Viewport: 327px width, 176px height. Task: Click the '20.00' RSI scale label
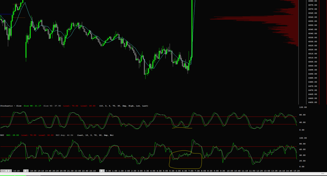tap(303, 161)
